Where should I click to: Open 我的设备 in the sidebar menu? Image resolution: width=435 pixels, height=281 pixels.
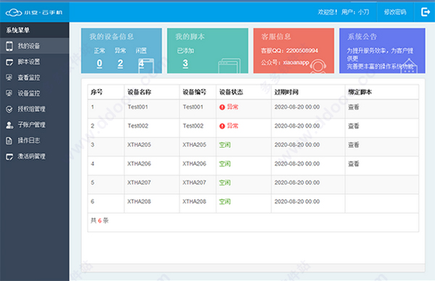click(34, 46)
